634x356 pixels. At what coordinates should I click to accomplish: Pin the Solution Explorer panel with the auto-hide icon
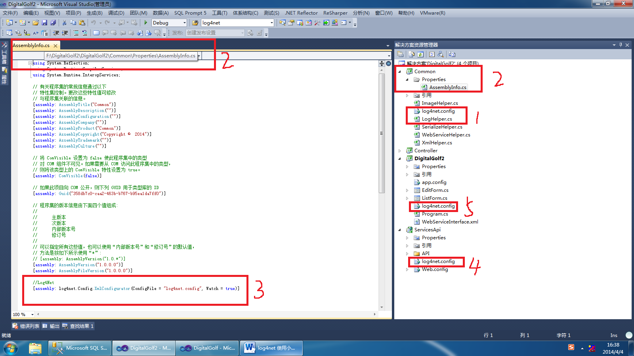pos(621,45)
